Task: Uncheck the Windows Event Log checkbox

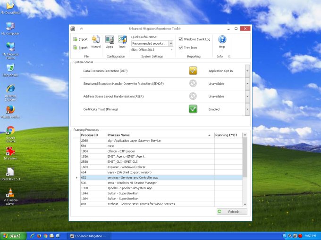Action: coord(181,40)
